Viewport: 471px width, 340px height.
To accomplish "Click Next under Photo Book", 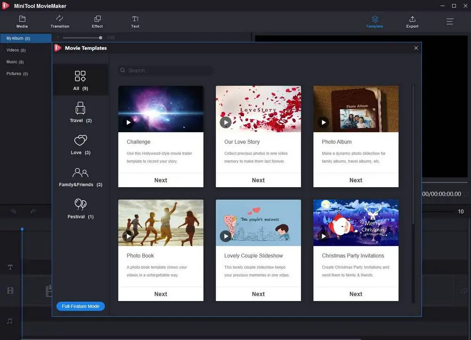I will tap(161, 294).
